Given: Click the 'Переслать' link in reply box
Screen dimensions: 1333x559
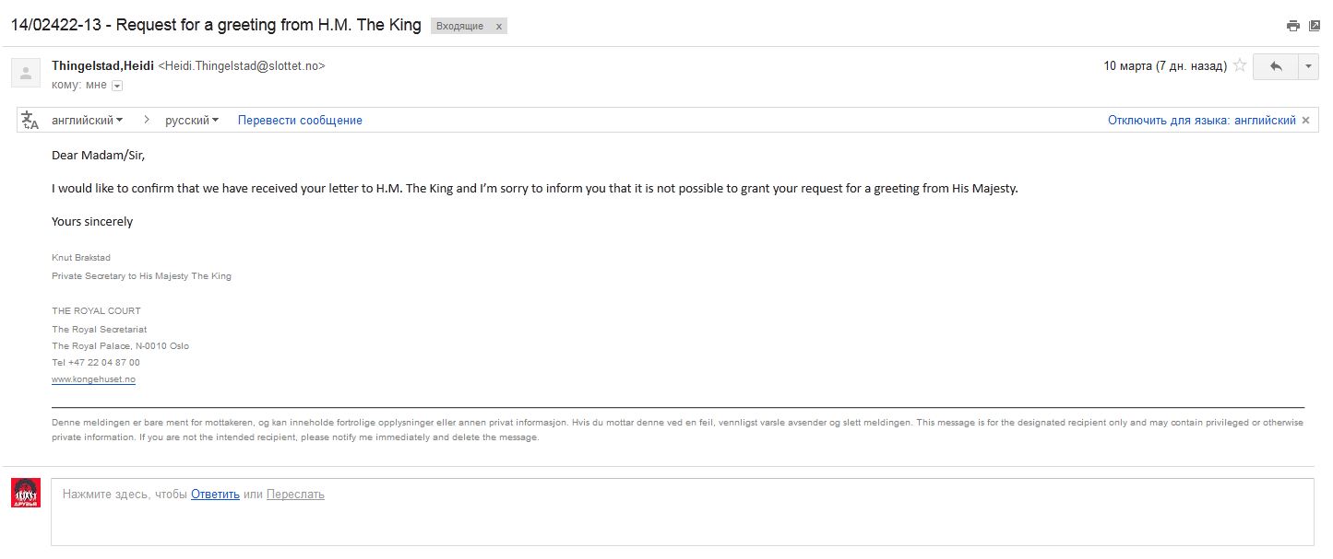Looking at the screenshot, I should 295,495.
